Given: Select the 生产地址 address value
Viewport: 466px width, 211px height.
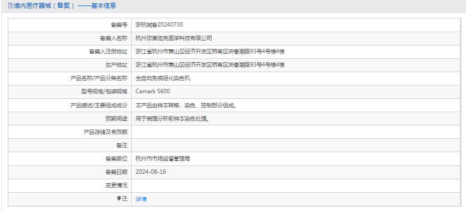Looking at the screenshot, I should 210,65.
